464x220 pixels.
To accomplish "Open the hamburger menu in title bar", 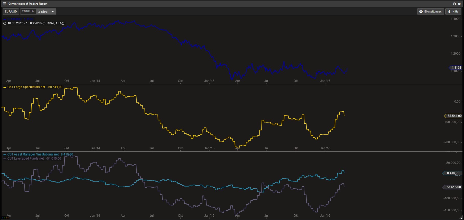I will [4, 4].
